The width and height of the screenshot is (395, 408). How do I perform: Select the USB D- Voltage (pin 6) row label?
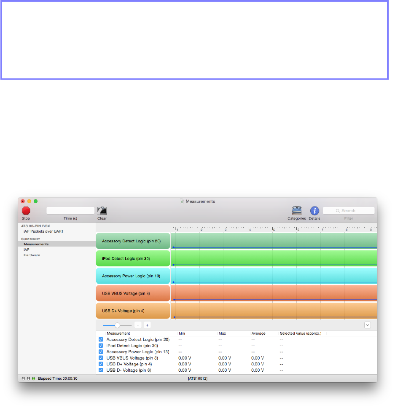(129, 370)
